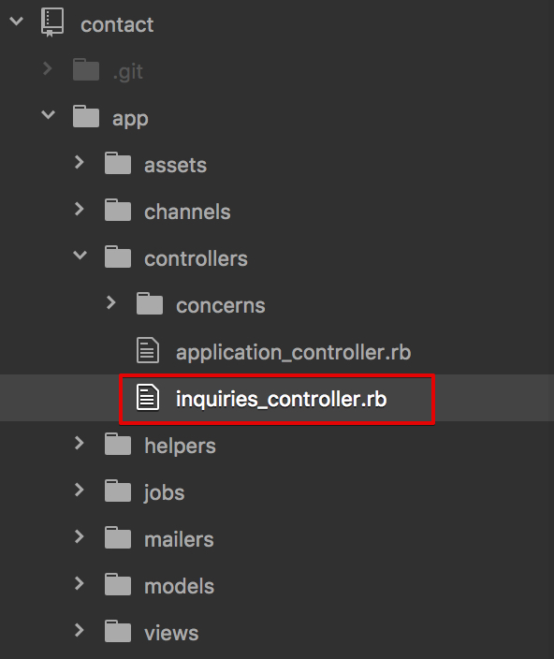Click the assets folder icon
The width and height of the screenshot is (554, 659).
[x=118, y=163]
